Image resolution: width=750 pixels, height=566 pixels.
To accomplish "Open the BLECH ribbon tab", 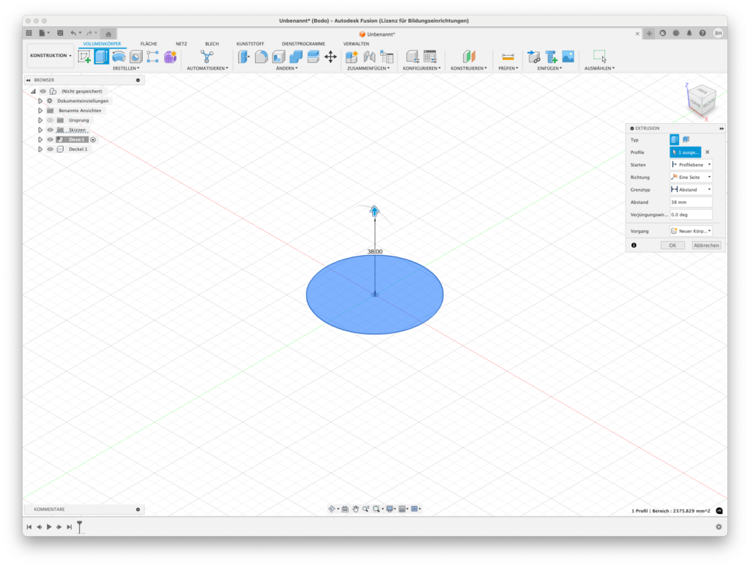I will coord(212,44).
